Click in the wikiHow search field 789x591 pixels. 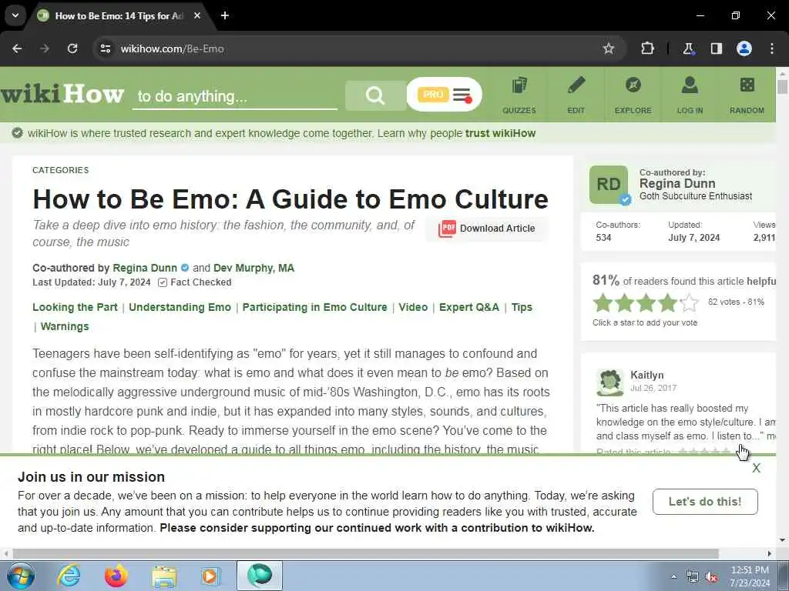[x=234, y=95]
